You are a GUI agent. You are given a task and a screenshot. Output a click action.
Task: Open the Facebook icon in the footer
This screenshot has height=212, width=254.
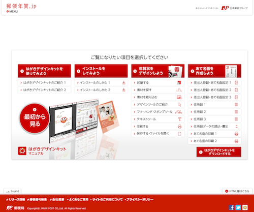231,207
